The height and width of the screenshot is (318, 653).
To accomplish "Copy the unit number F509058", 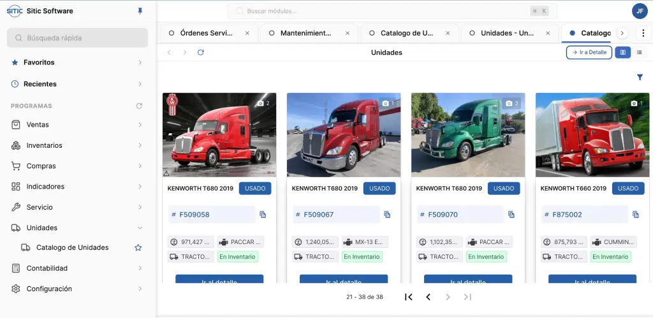I will (x=263, y=214).
